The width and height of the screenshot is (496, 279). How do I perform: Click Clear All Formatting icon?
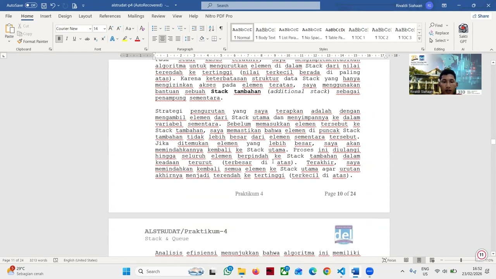[x=142, y=28]
